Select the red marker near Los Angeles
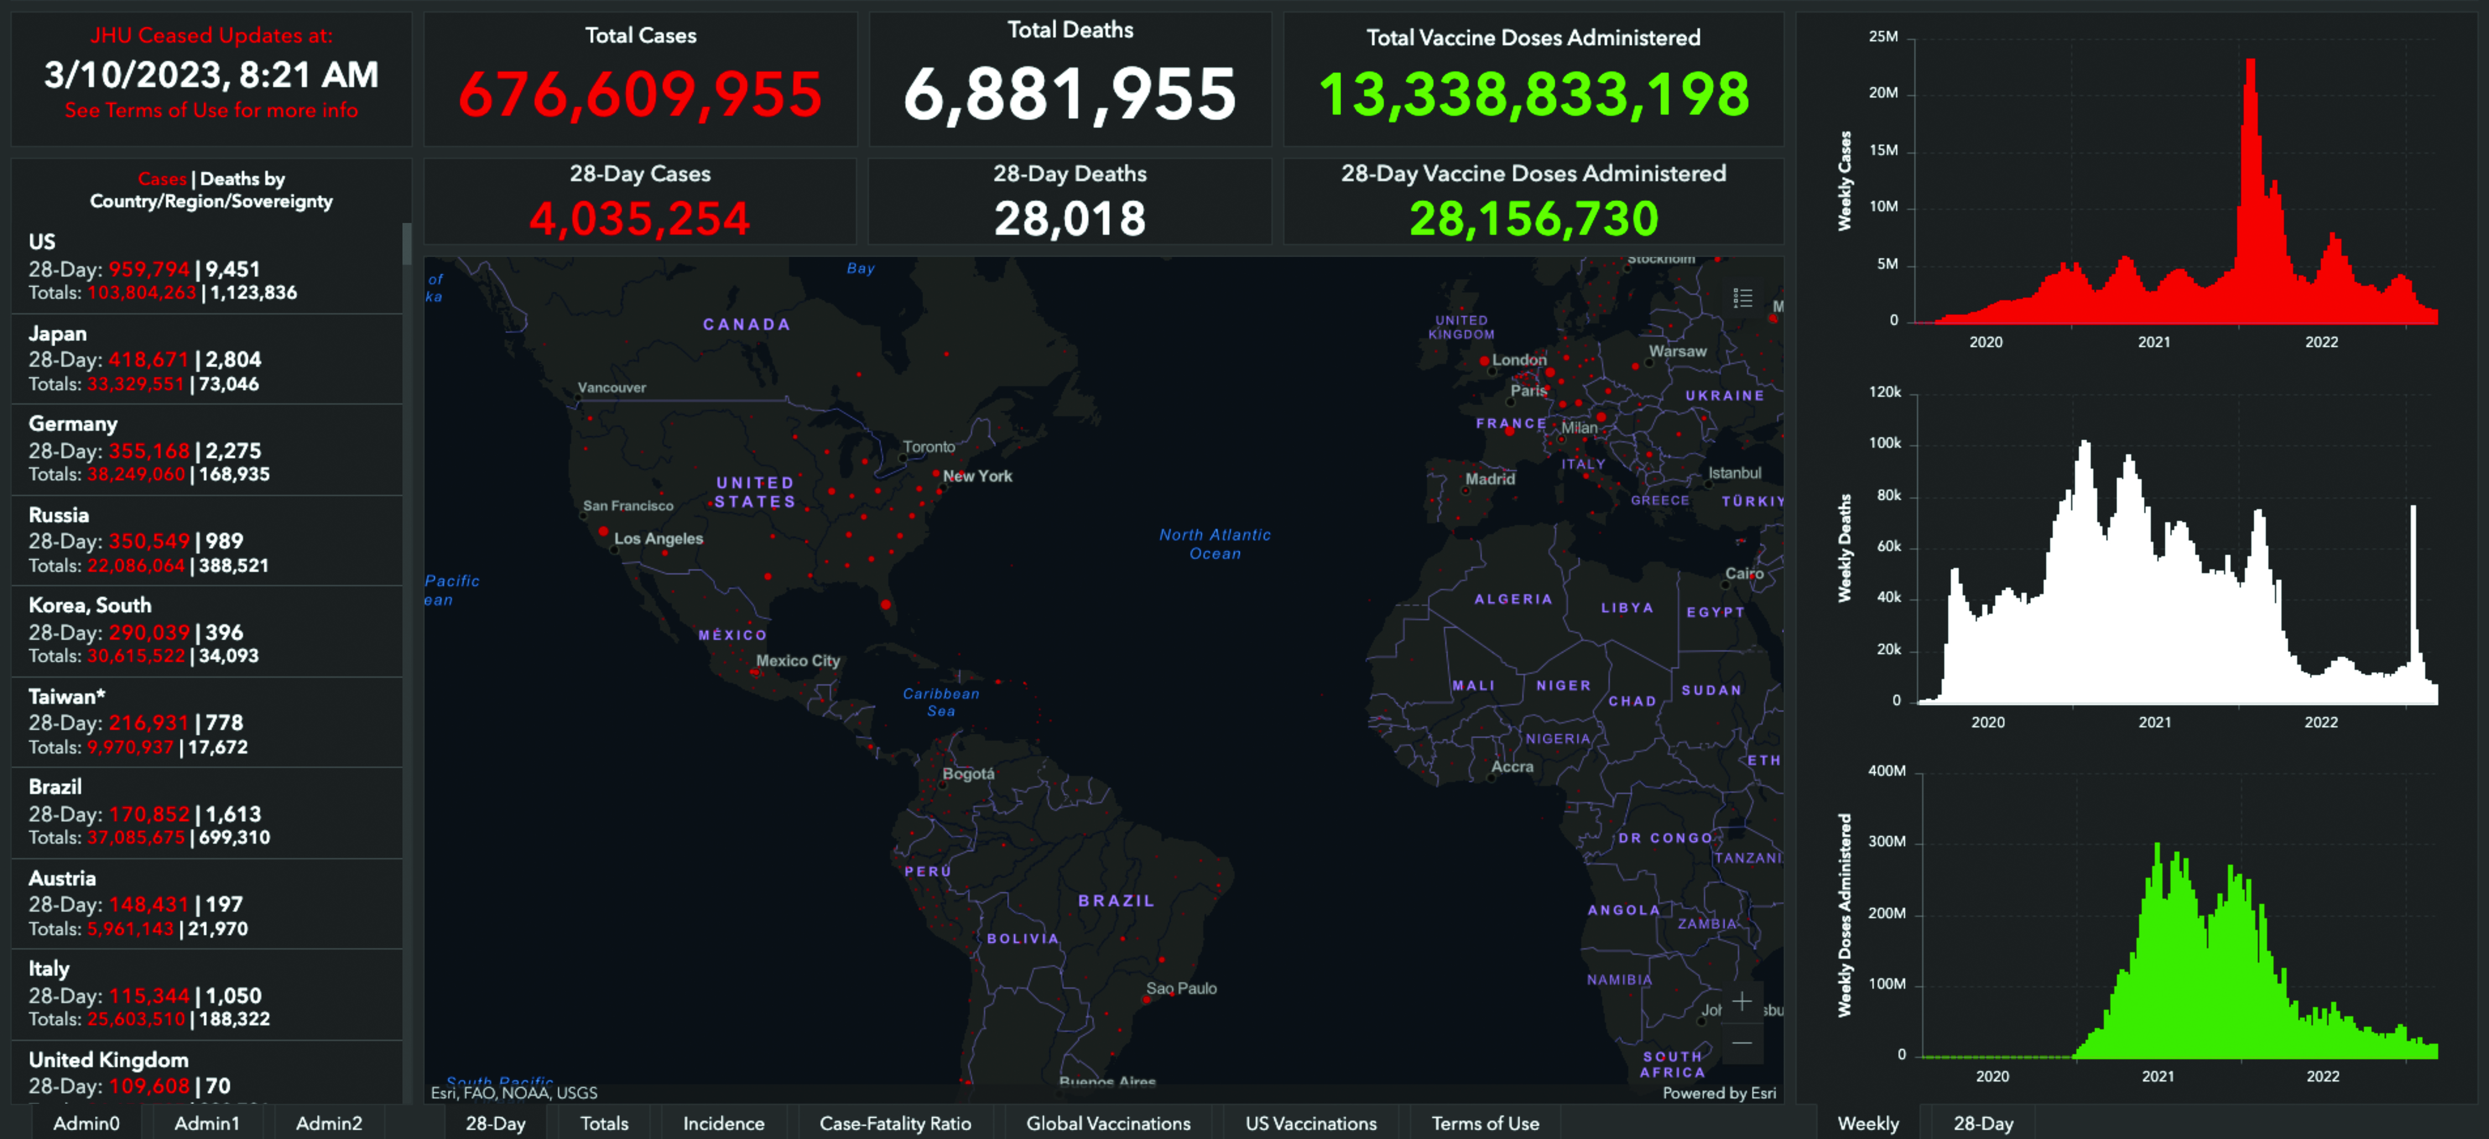2489x1139 pixels. pyautogui.click(x=605, y=531)
